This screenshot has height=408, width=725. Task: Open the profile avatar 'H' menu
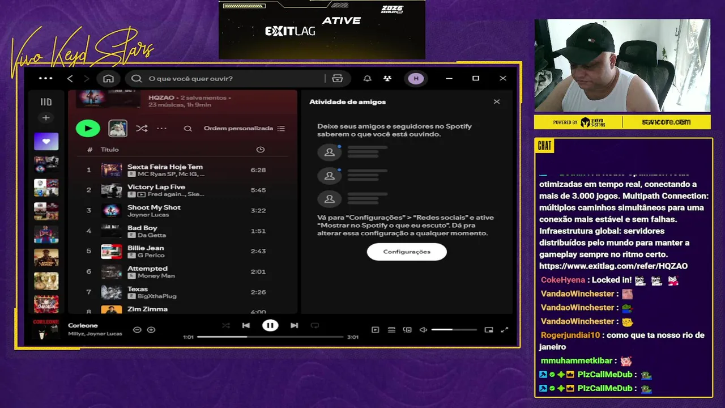(x=416, y=78)
